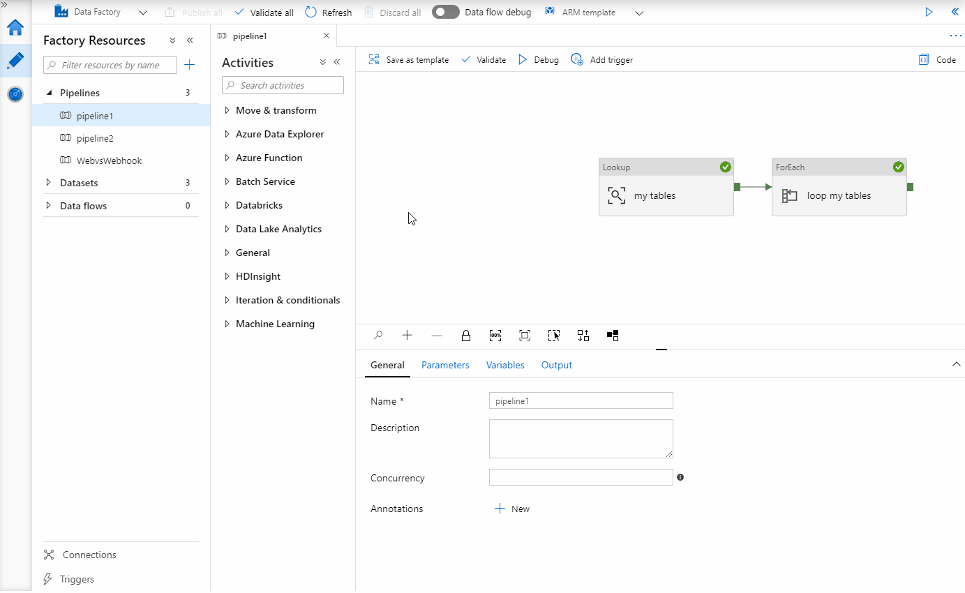
Task: Open the ARM template dropdown
Action: pos(638,12)
